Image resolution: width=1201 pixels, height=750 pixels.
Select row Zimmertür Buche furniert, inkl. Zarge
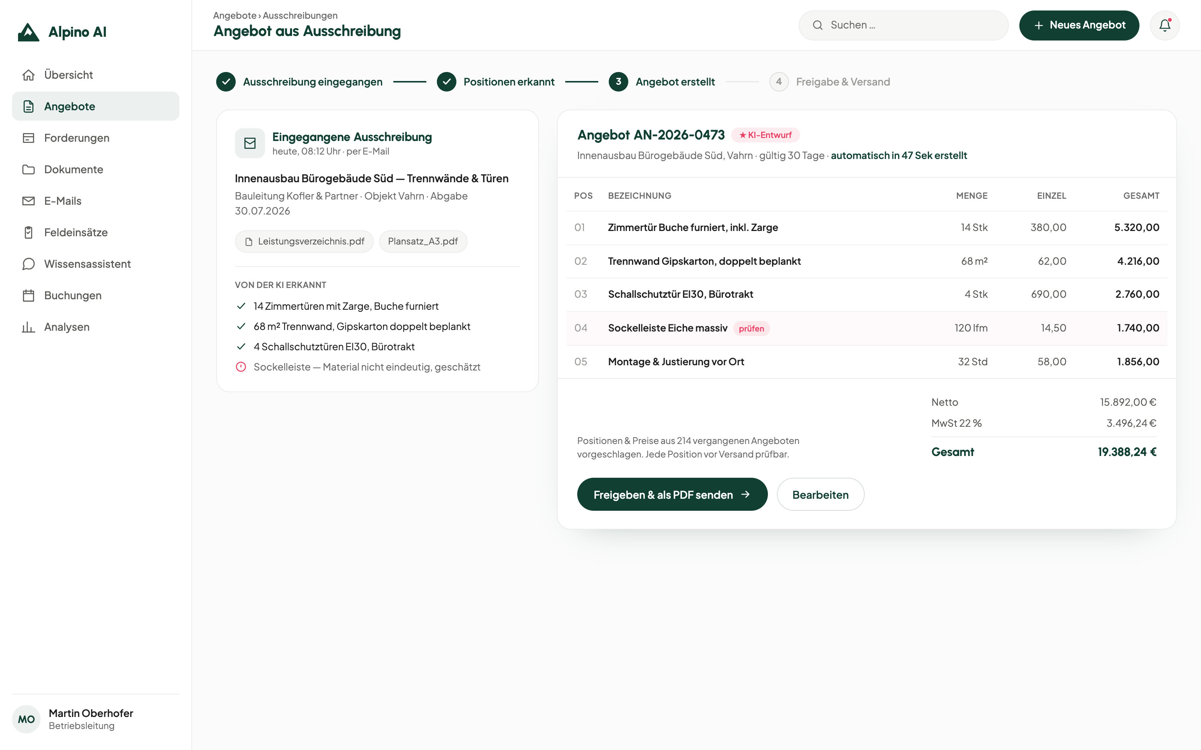867,228
